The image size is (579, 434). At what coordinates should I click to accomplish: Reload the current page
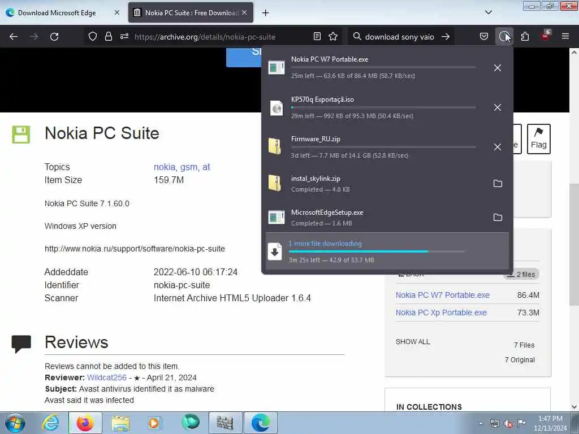click(54, 37)
